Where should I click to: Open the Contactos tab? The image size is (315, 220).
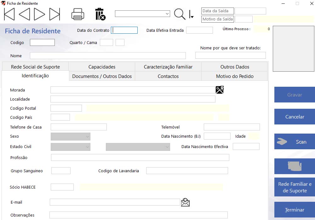click(x=168, y=76)
